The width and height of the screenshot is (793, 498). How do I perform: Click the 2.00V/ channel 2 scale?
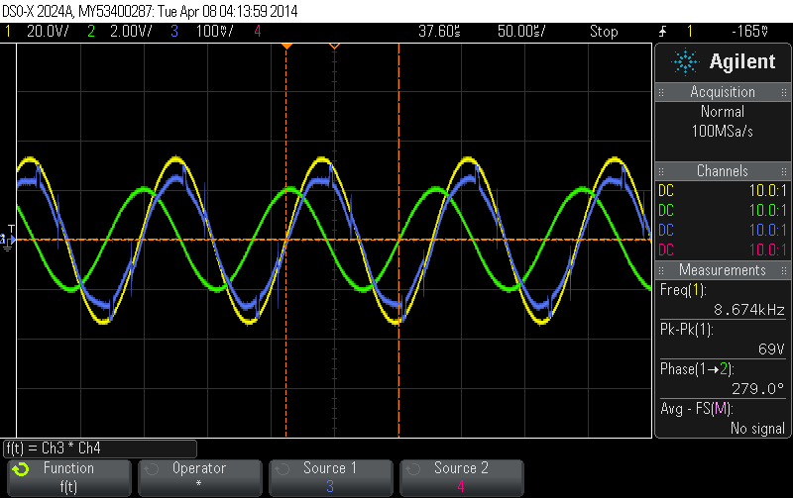point(131,32)
